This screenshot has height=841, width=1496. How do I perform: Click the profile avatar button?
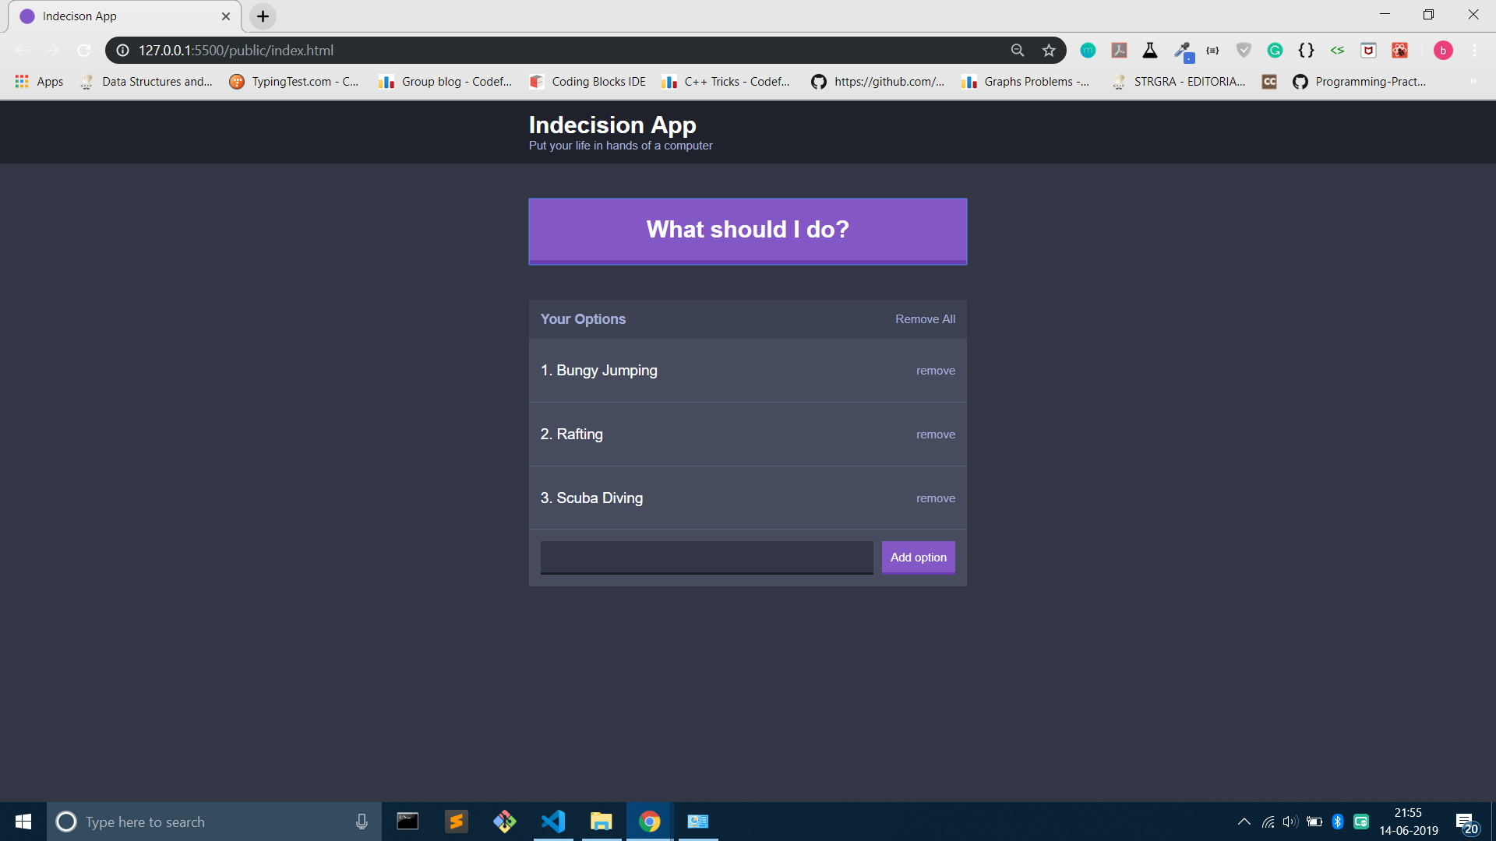point(1443,51)
